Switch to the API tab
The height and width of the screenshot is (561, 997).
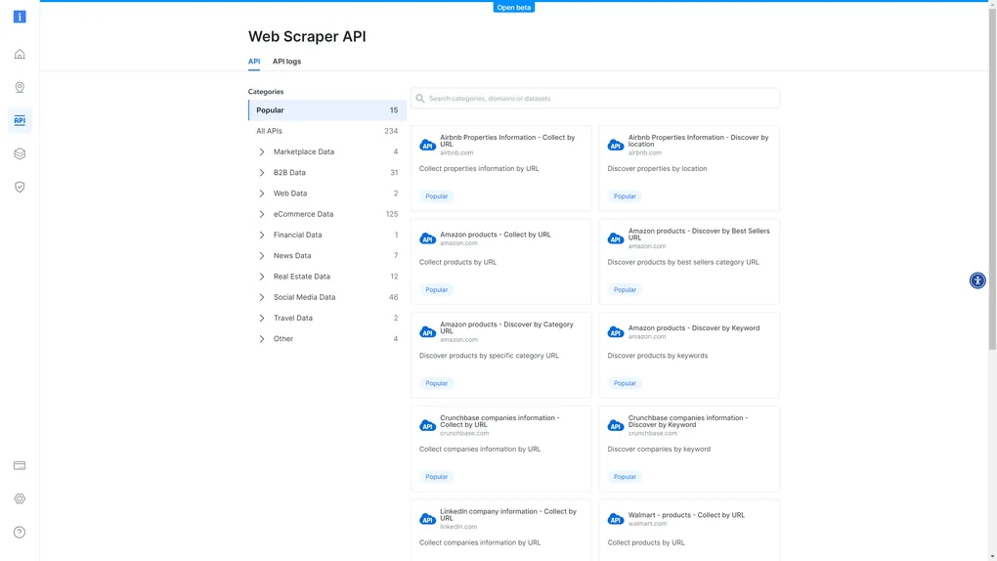254,62
